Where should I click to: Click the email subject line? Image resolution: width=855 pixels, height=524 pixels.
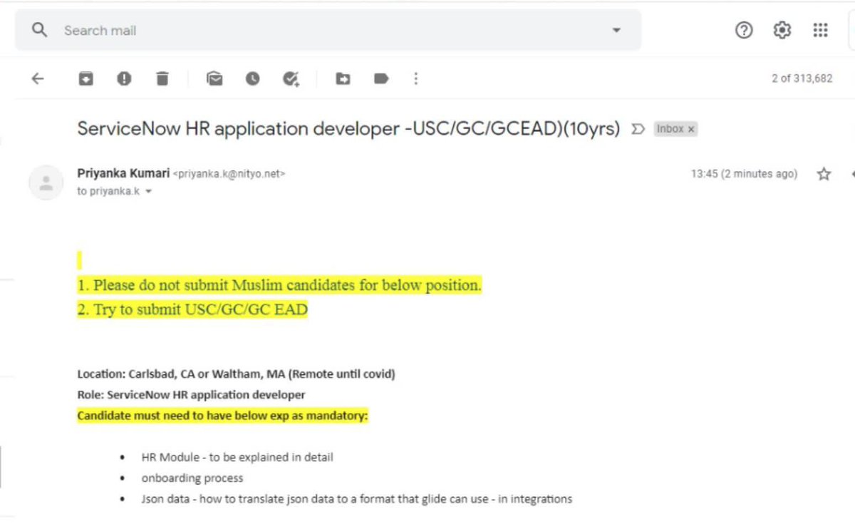click(348, 129)
